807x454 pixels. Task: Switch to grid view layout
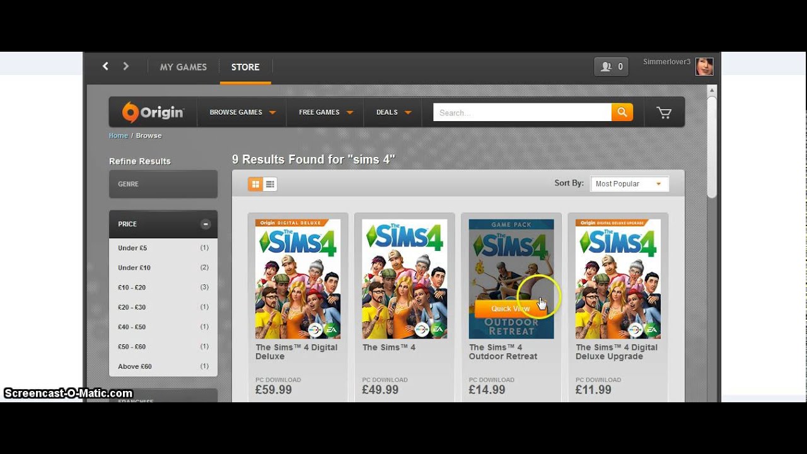(255, 184)
